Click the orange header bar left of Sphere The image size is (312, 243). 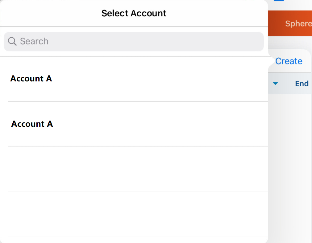tap(276, 24)
